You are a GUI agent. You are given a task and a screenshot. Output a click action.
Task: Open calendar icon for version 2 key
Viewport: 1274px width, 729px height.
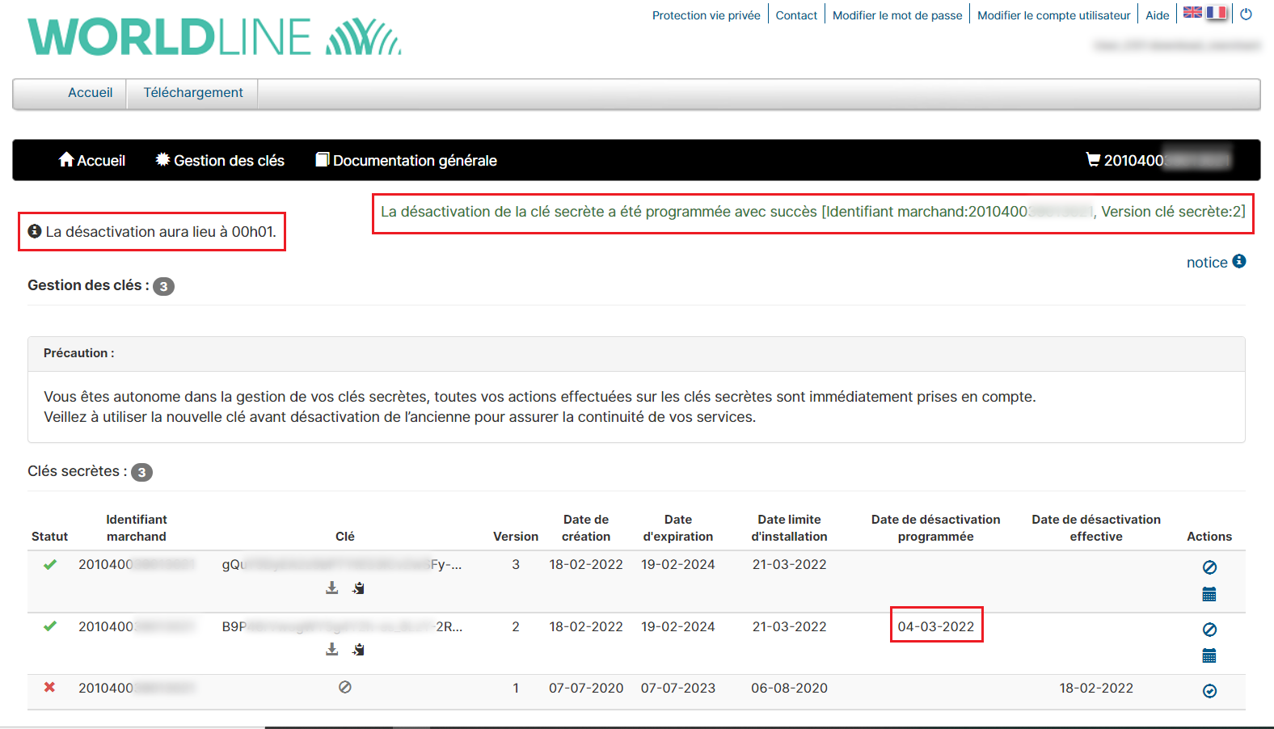point(1209,655)
